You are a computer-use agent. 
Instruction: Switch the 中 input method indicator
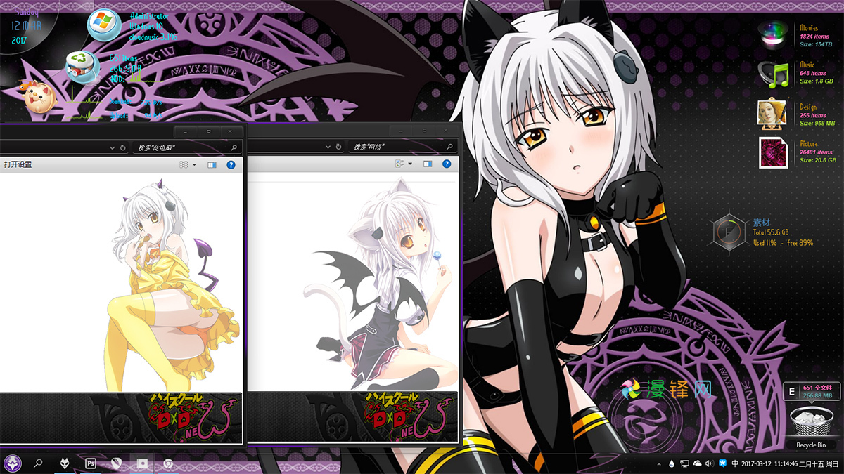tap(735, 463)
